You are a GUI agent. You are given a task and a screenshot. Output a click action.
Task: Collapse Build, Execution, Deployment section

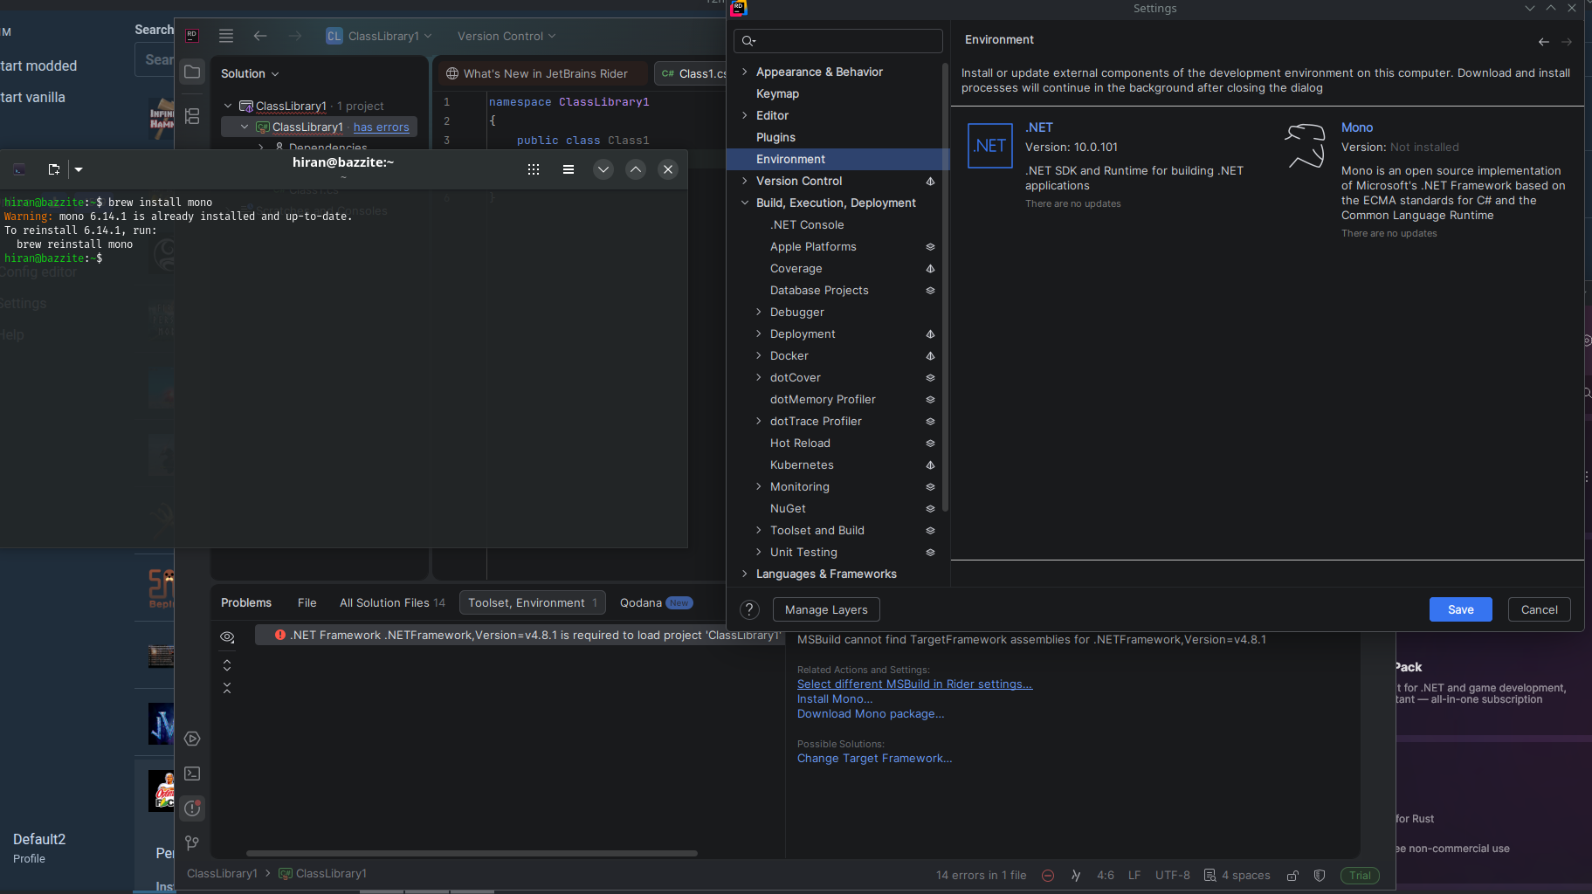(x=745, y=203)
